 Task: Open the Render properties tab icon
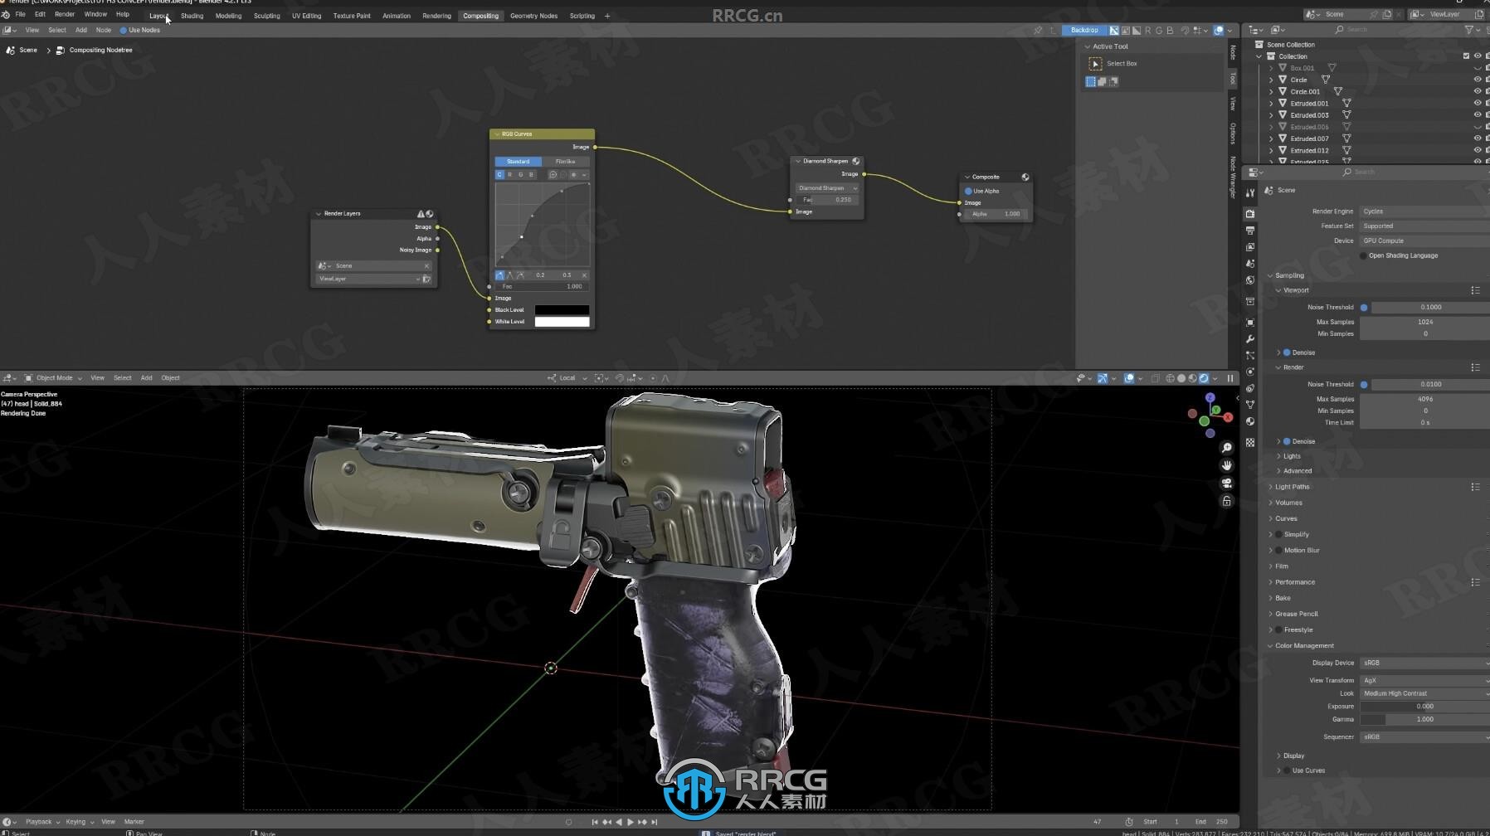point(1250,214)
